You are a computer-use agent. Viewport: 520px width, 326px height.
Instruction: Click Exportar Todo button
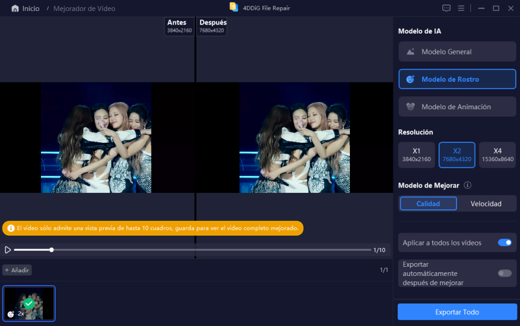click(457, 312)
